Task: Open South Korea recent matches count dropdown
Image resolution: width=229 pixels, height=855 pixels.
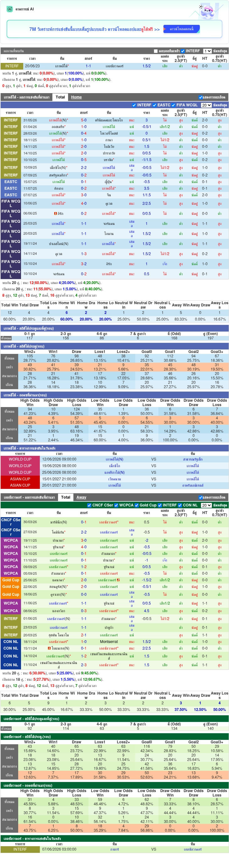Action: click(x=206, y=105)
